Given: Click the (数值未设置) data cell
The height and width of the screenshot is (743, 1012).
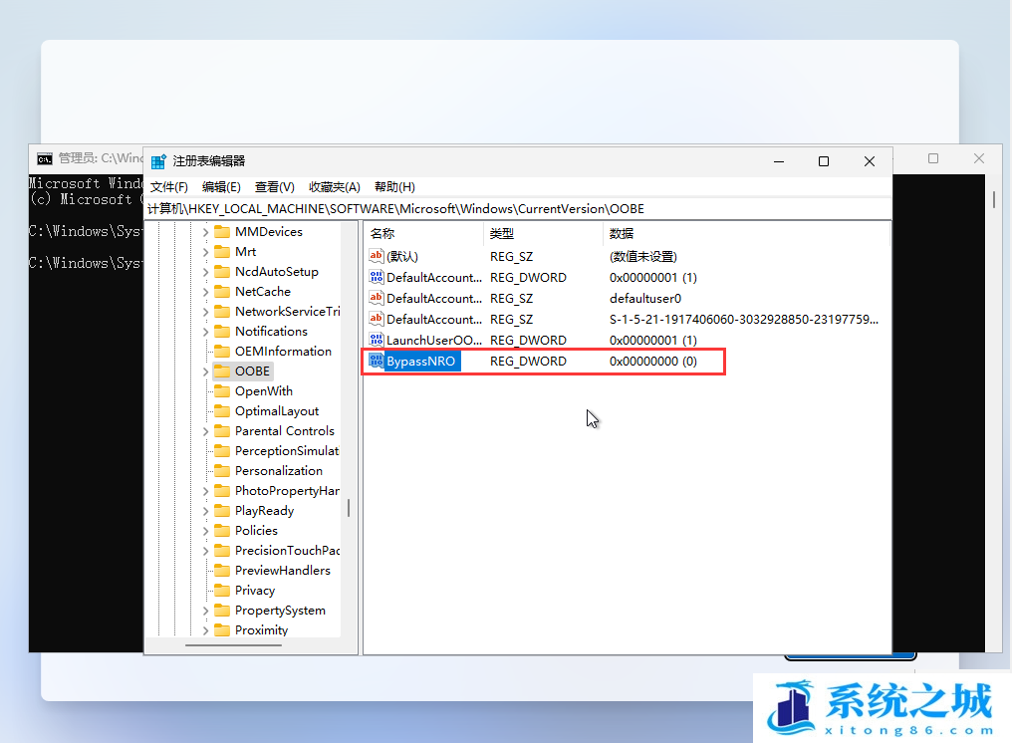Looking at the screenshot, I should [642, 256].
